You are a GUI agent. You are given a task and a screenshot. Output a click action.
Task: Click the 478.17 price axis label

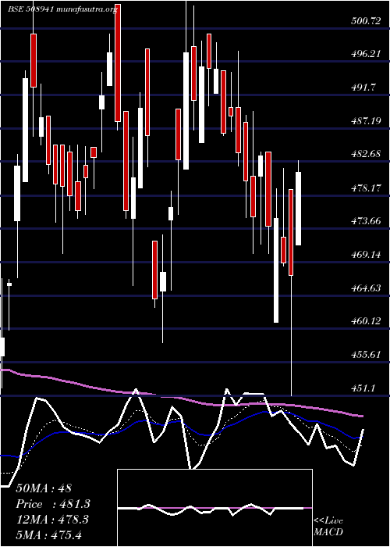tap(366, 188)
